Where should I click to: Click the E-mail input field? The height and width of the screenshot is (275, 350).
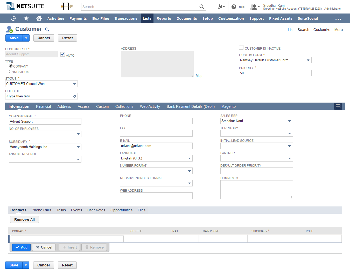tap(156, 146)
